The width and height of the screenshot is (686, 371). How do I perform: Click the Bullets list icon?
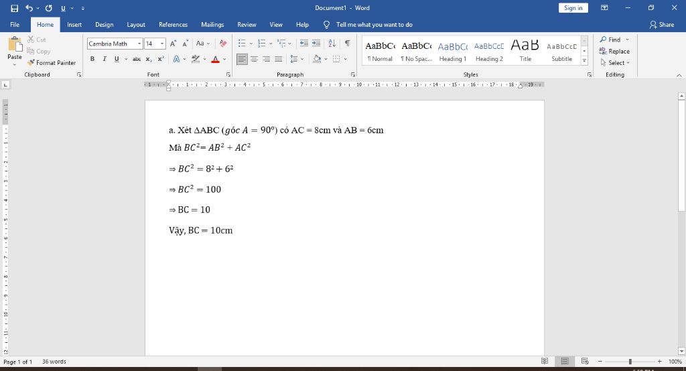[x=242, y=44]
